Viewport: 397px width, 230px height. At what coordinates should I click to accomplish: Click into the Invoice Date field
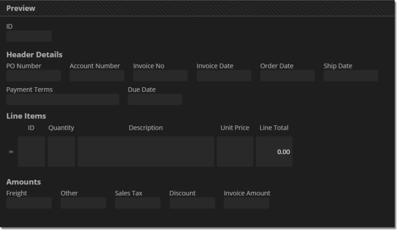224,76
